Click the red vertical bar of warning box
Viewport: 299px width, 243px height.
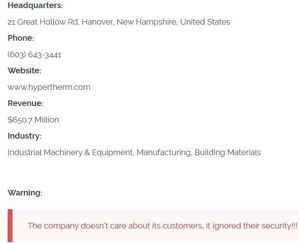click(x=10, y=226)
